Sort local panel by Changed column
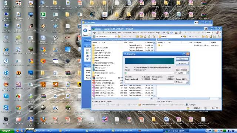 point(149,43)
